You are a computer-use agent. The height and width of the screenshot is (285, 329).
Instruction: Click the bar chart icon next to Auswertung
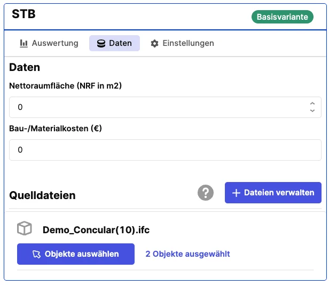click(x=23, y=43)
